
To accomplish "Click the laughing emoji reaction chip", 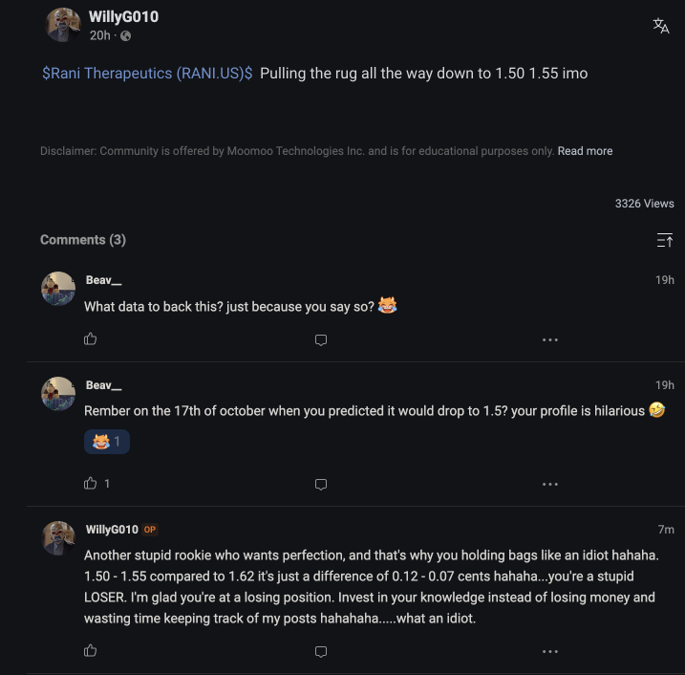I will tap(107, 442).
